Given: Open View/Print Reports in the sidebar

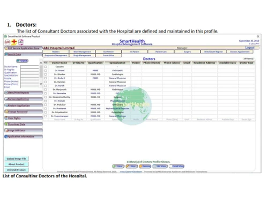Looking at the screenshot, I should [24, 93].
